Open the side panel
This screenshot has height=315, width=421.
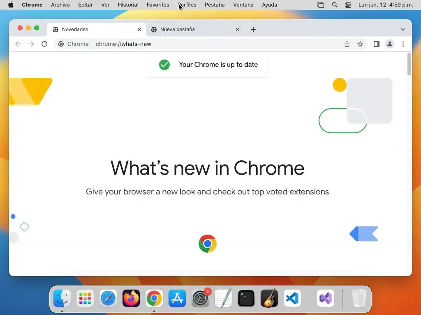[377, 44]
